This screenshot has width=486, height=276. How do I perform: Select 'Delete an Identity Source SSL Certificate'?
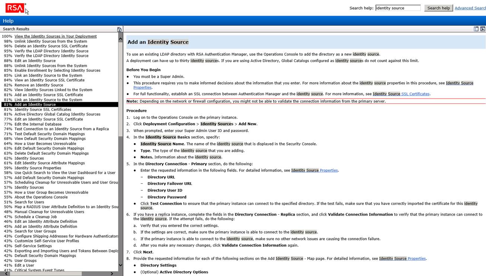tap(51, 46)
